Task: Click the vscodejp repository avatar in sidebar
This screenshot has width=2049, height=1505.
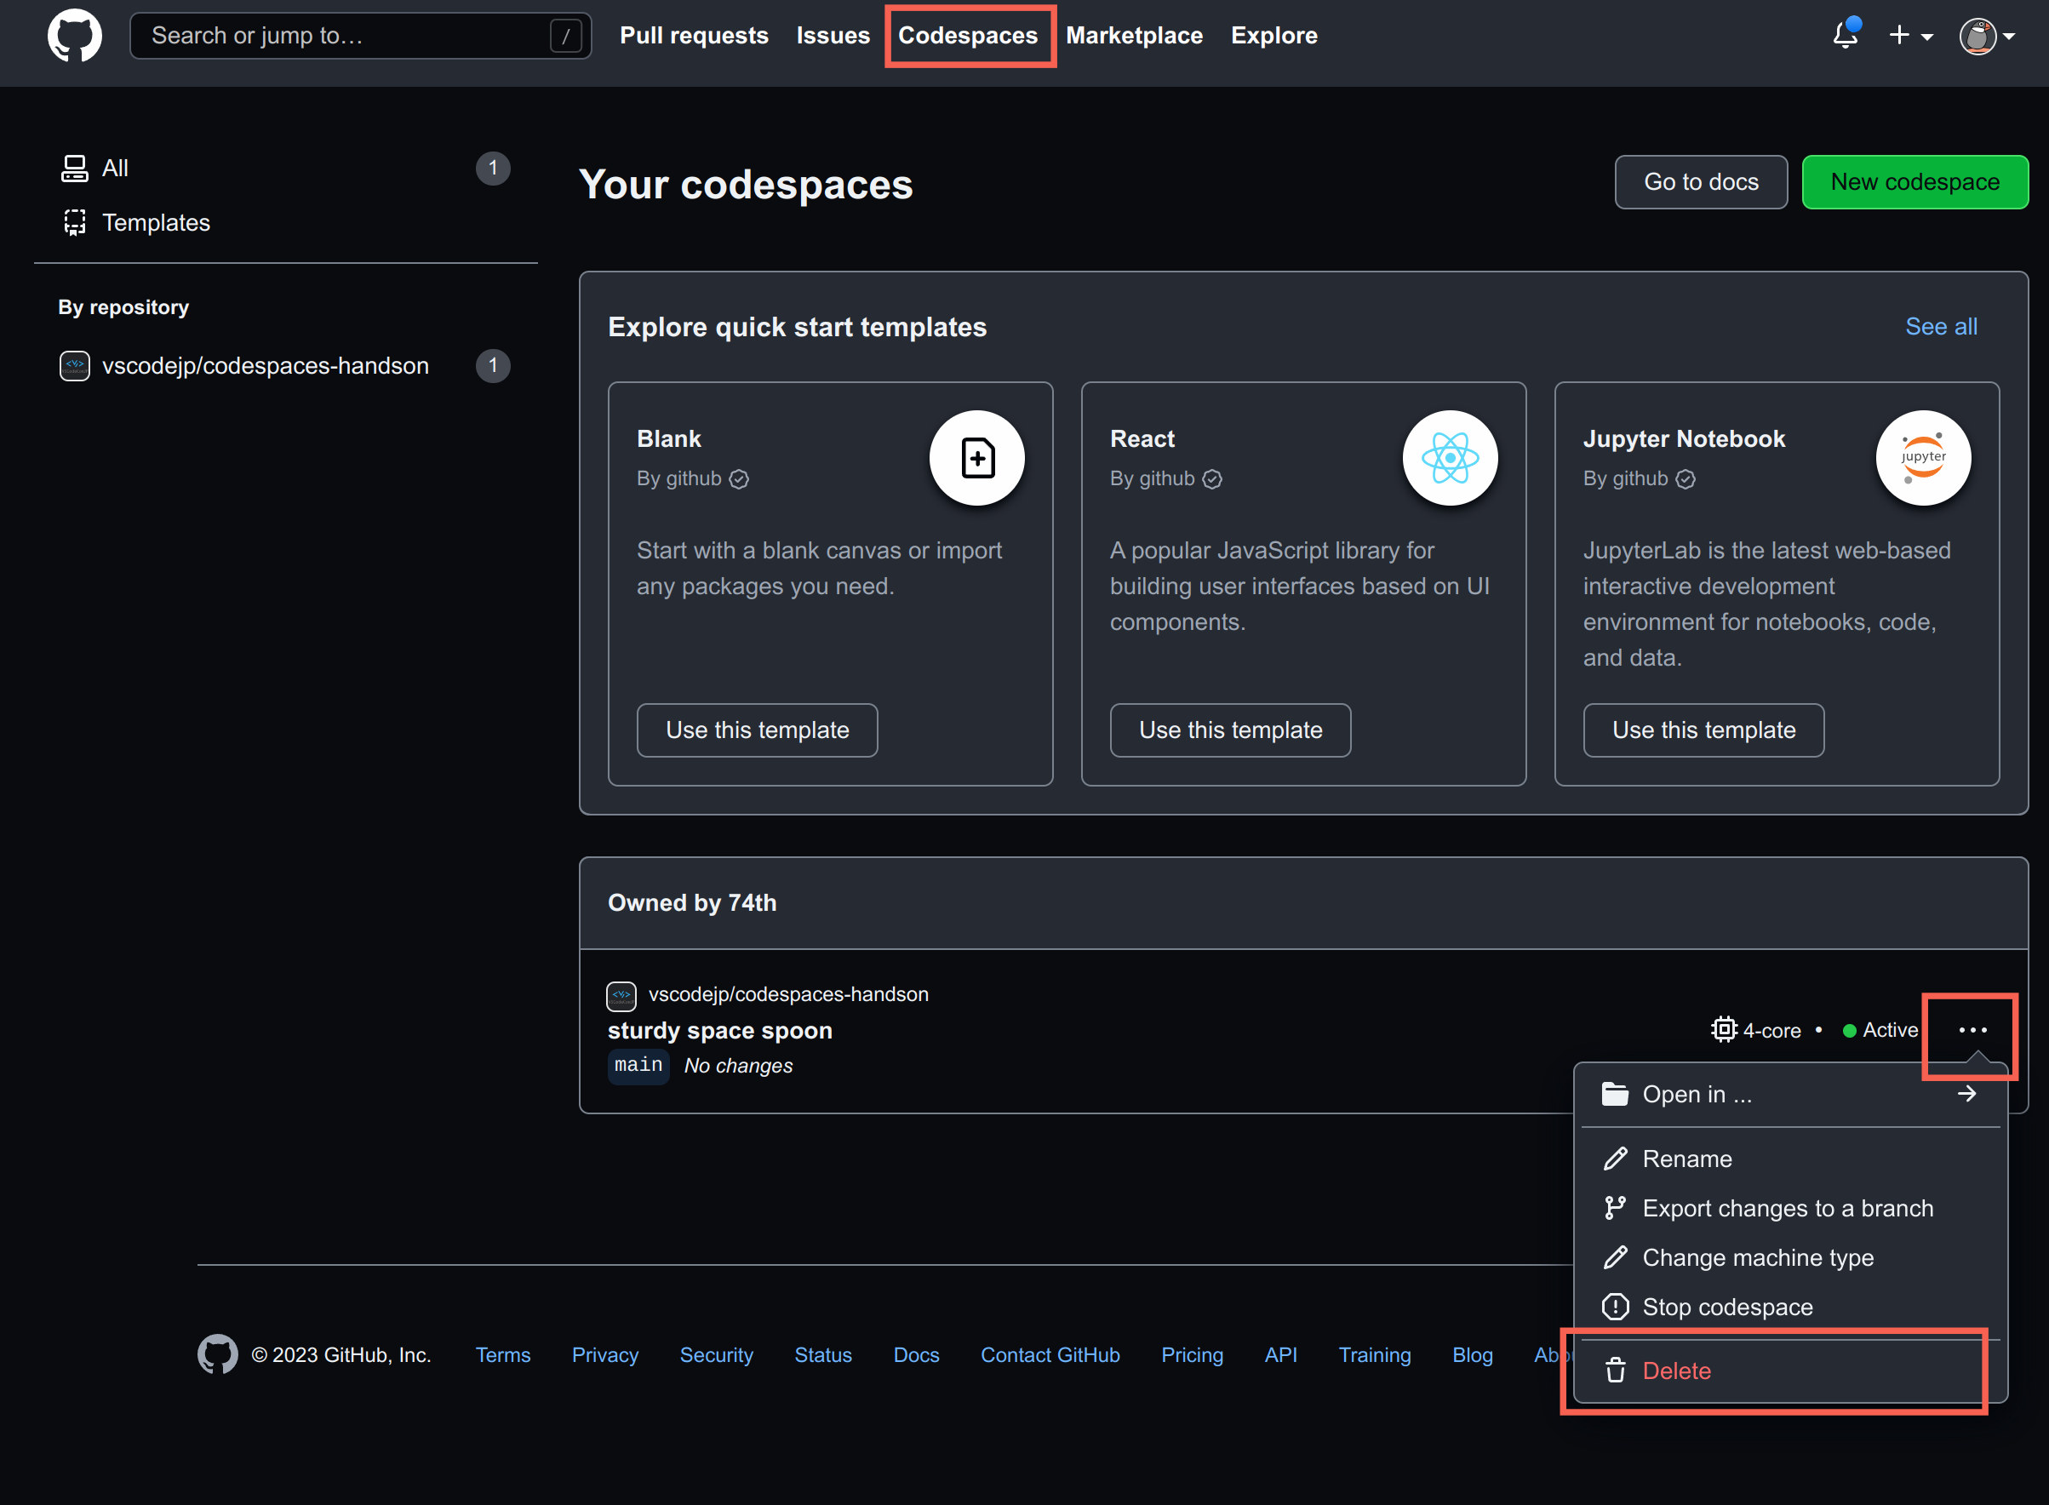Action: click(75, 365)
